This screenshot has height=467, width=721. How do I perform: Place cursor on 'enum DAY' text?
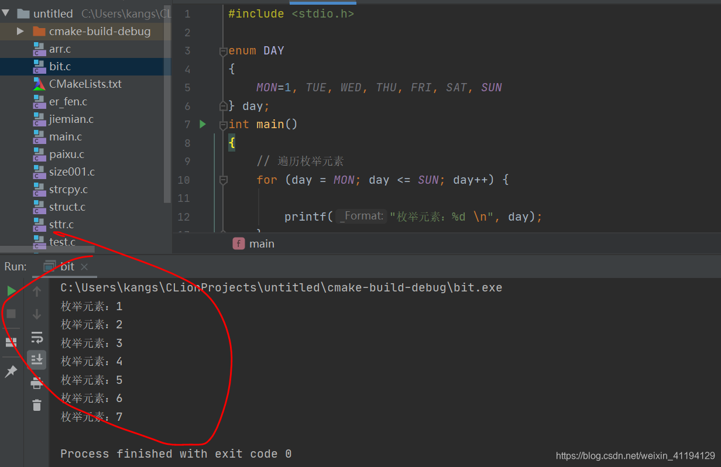(256, 50)
